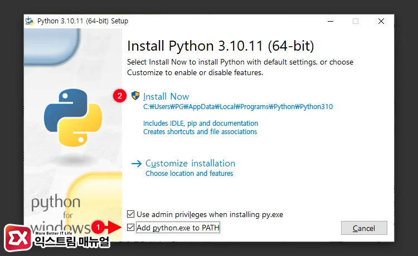
Task: Click the red arrow pointing to PATH checkbox
Action: [114, 227]
